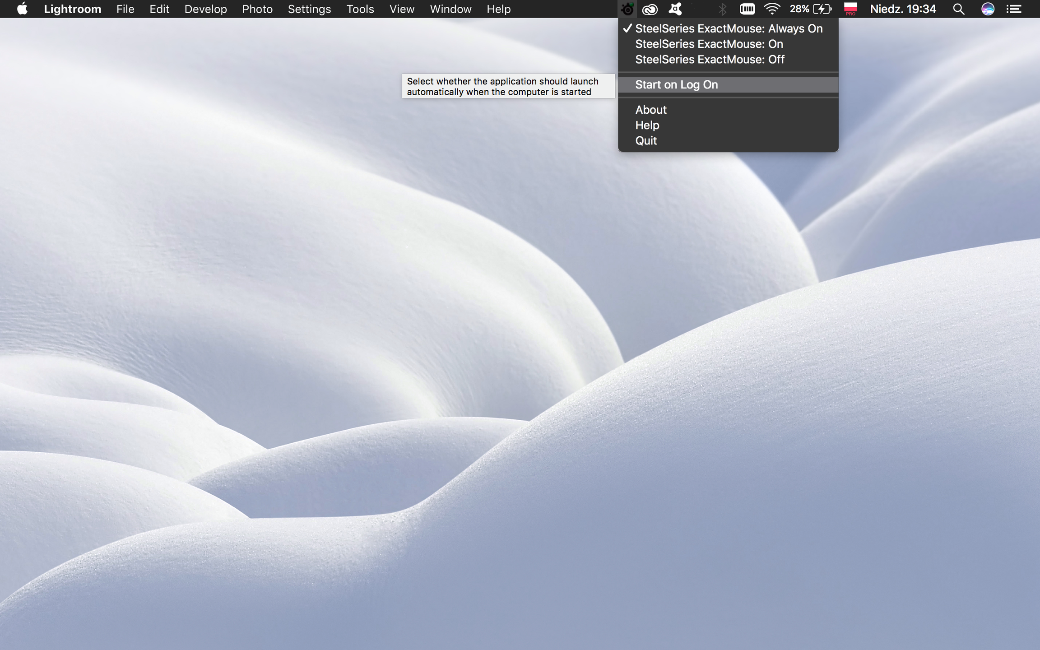Click the Polish flag input source icon

pos(850,9)
